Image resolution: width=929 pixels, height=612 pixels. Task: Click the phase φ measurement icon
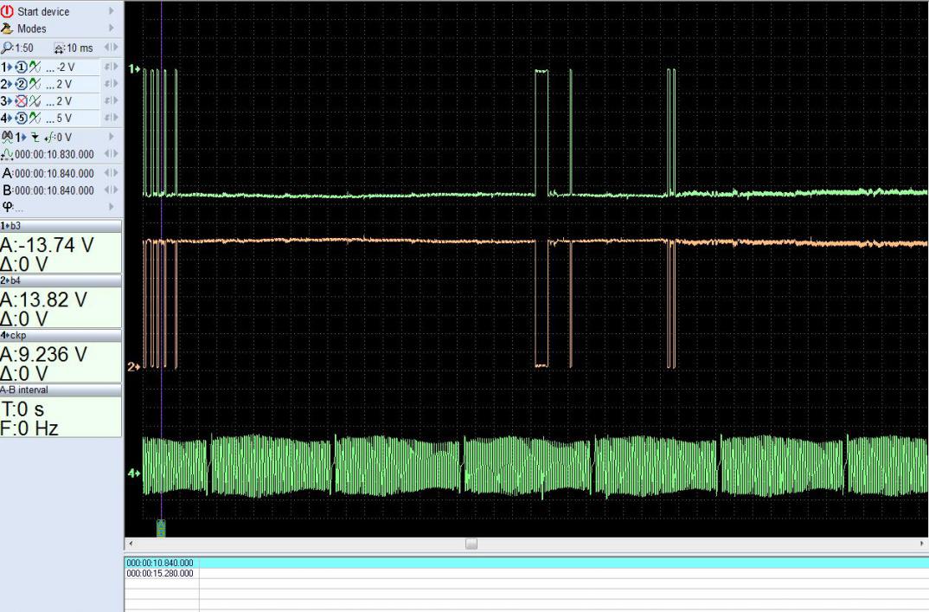click(7, 206)
